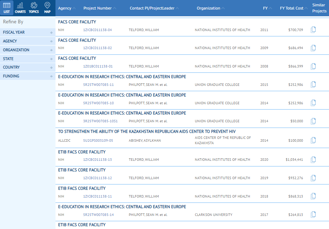329x229 pixels.
Task: Open project number 1ZICBC011138-02
Action: [98, 48]
